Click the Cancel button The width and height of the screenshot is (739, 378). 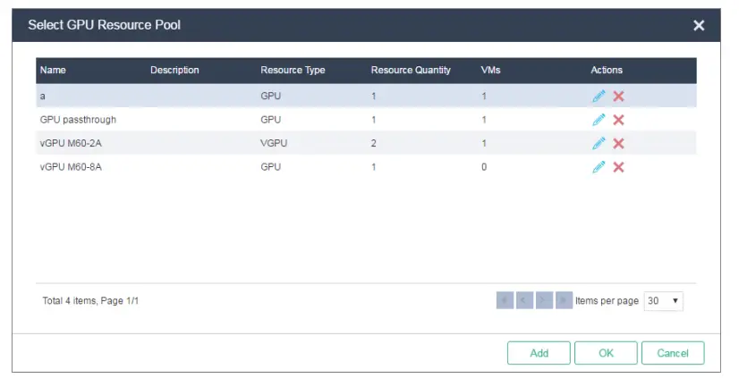pyautogui.click(x=673, y=353)
